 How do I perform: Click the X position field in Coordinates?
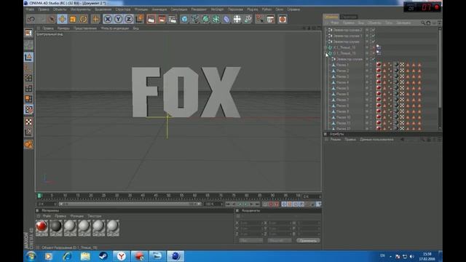pos(250,223)
